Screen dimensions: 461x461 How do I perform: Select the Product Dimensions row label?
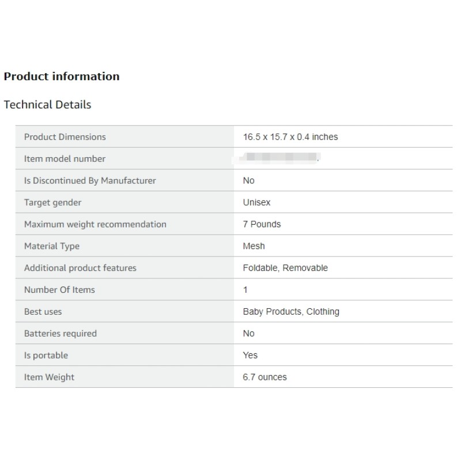tap(65, 137)
